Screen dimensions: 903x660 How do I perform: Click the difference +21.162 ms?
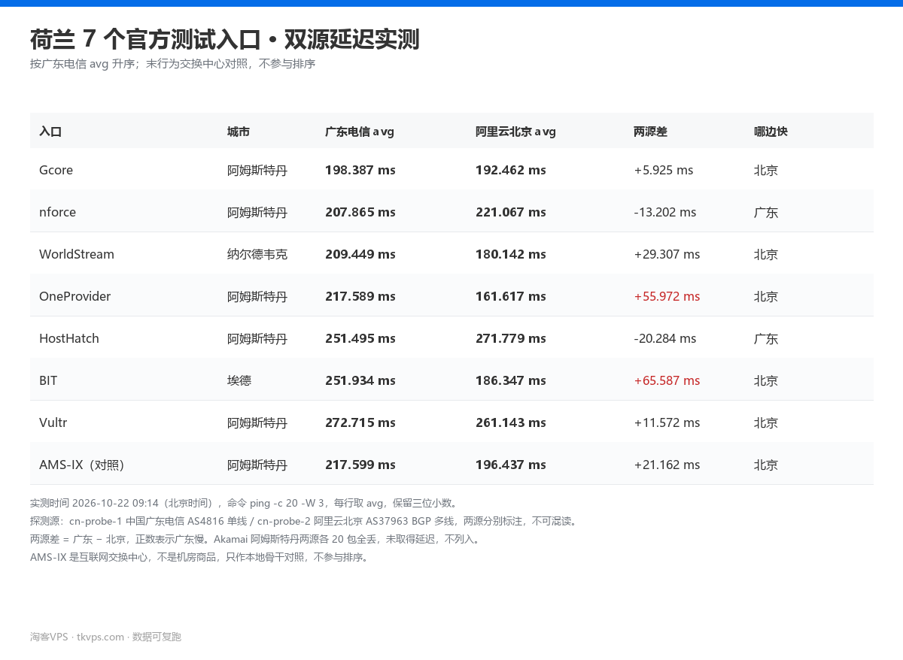click(x=667, y=465)
